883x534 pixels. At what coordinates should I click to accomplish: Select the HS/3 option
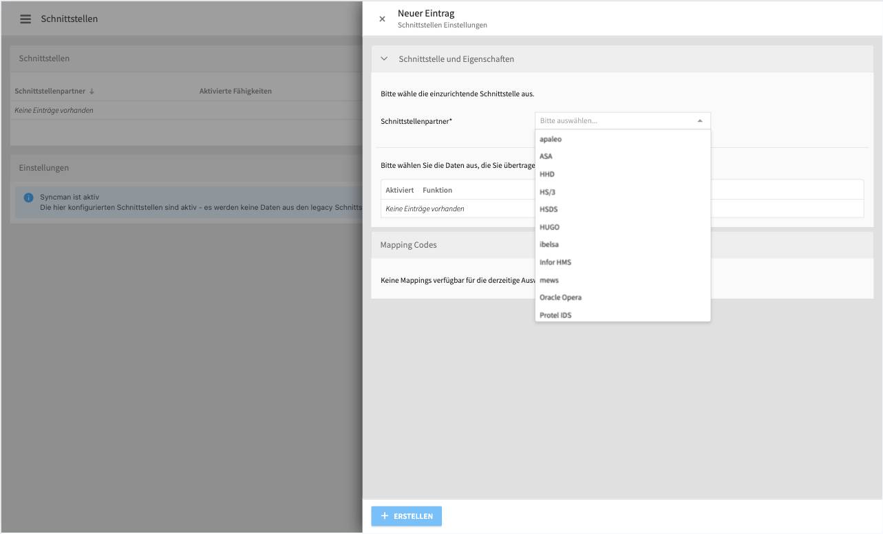(x=623, y=192)
